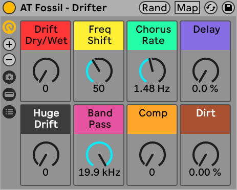Save the preset with the disk icon
The image size is (237, 190).
228,8
